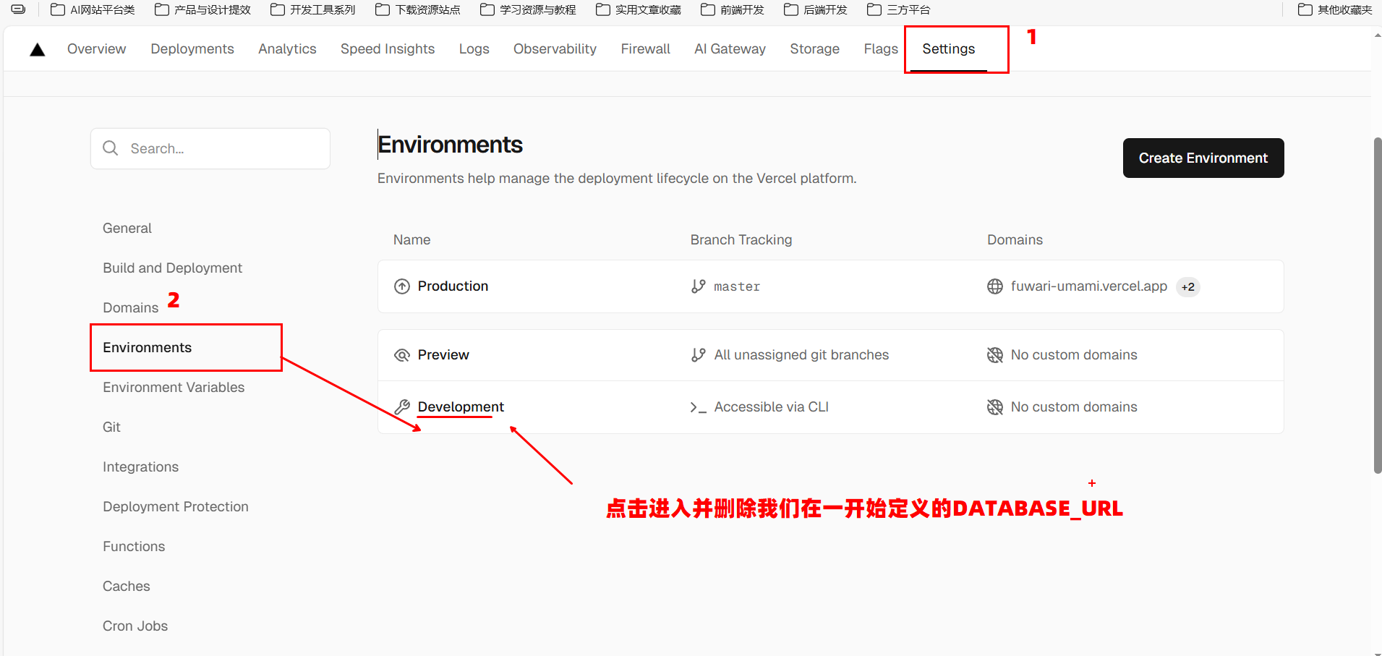Image resolution: width=1382 pixels, height=656 pixels.
Task: Open the 前端开发 bookmark folder
Action: coord(733,9)
